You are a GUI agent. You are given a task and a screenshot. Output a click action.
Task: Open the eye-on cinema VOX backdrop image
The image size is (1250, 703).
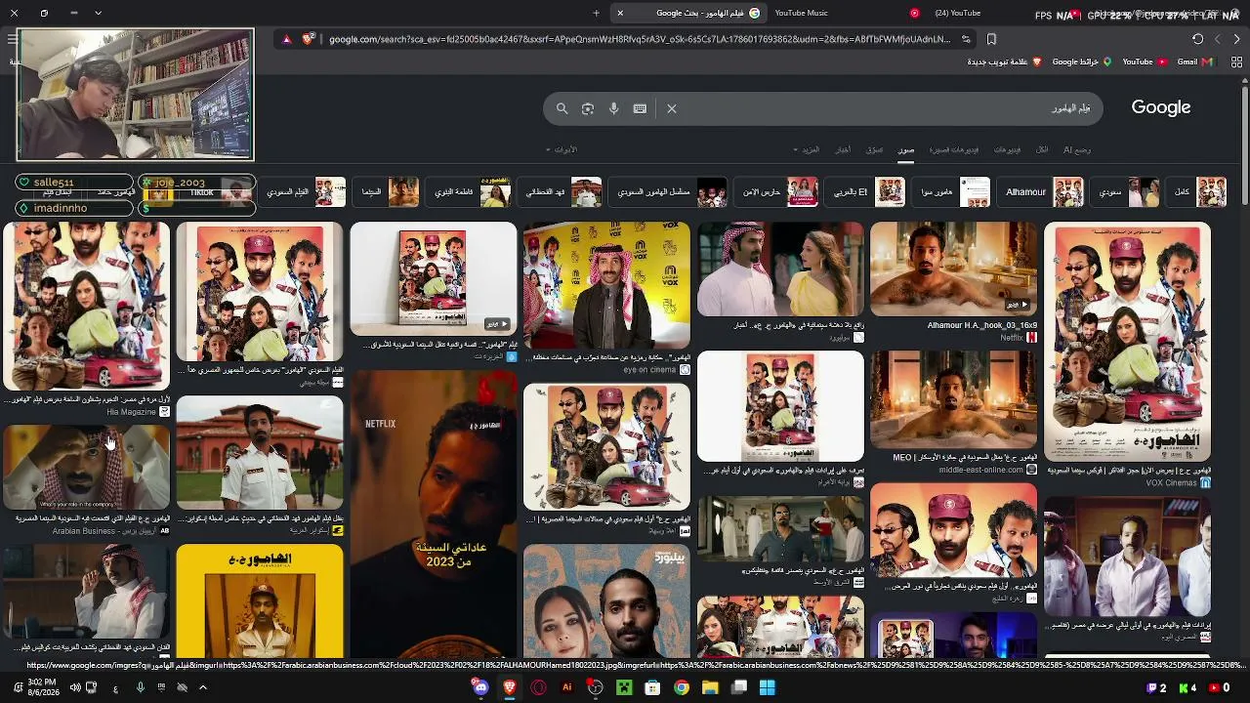coord(606,285)
